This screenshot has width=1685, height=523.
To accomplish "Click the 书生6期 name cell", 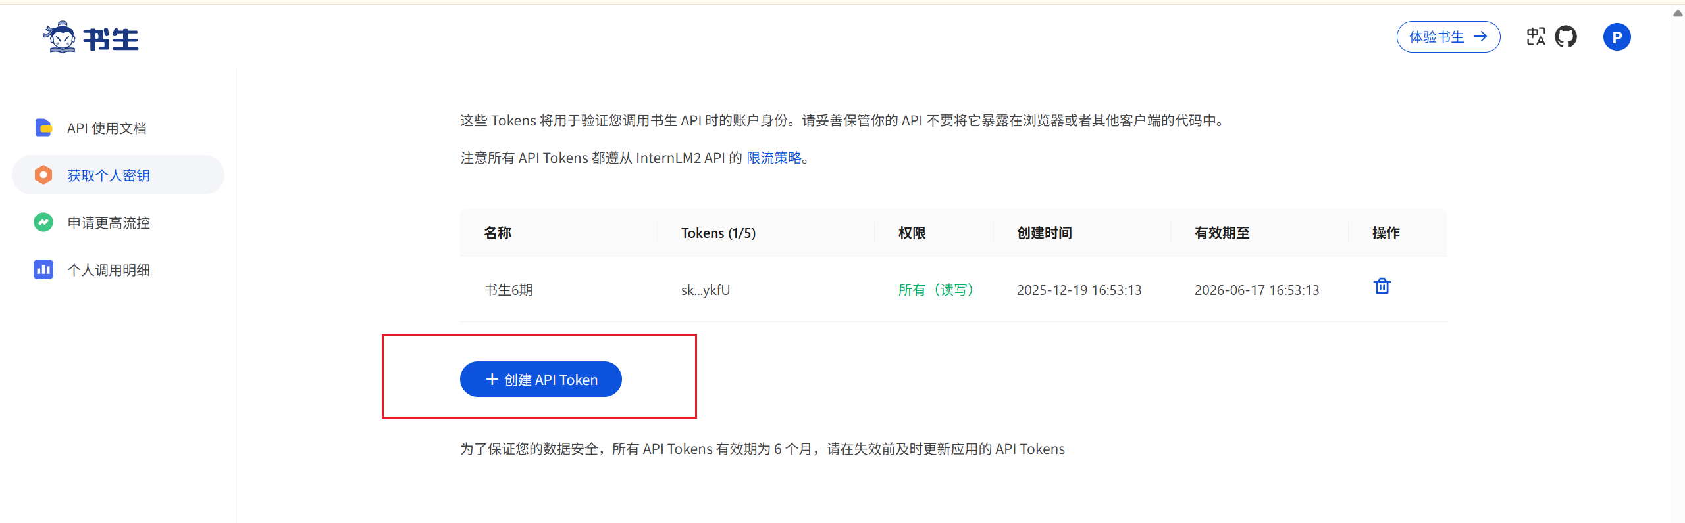I will click(x=508, y=290).
